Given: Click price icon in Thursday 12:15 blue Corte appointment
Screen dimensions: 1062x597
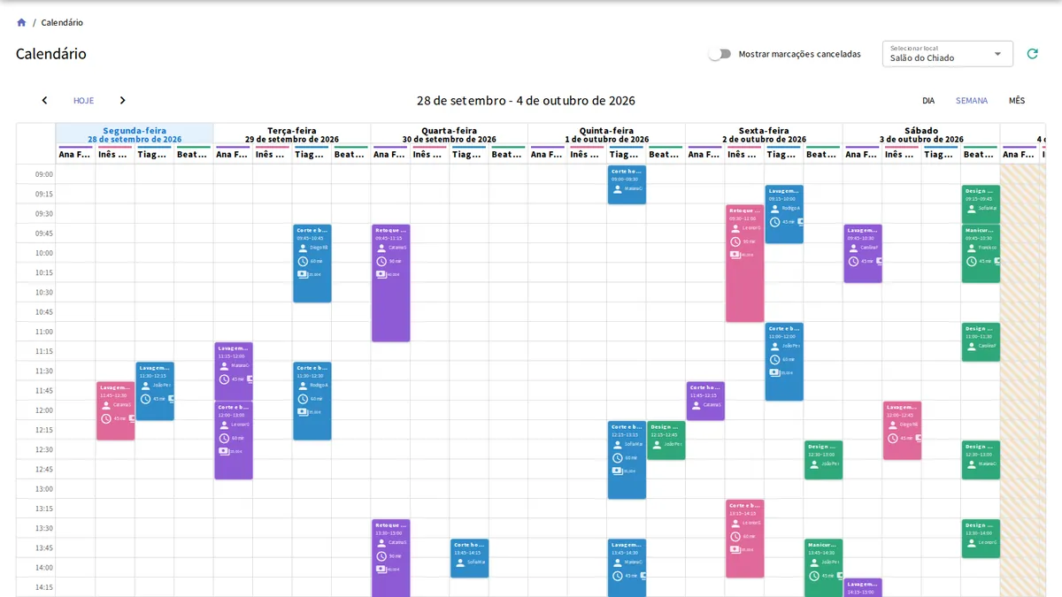Looking at the screenshot, I should point(618,471).
